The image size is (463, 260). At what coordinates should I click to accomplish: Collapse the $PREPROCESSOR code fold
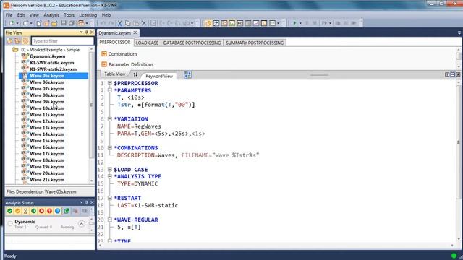[110, 84]
